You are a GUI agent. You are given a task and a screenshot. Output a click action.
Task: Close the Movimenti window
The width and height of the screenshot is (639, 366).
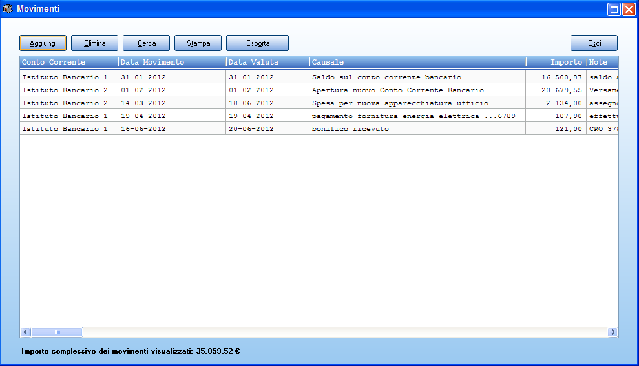click(629, 9)
